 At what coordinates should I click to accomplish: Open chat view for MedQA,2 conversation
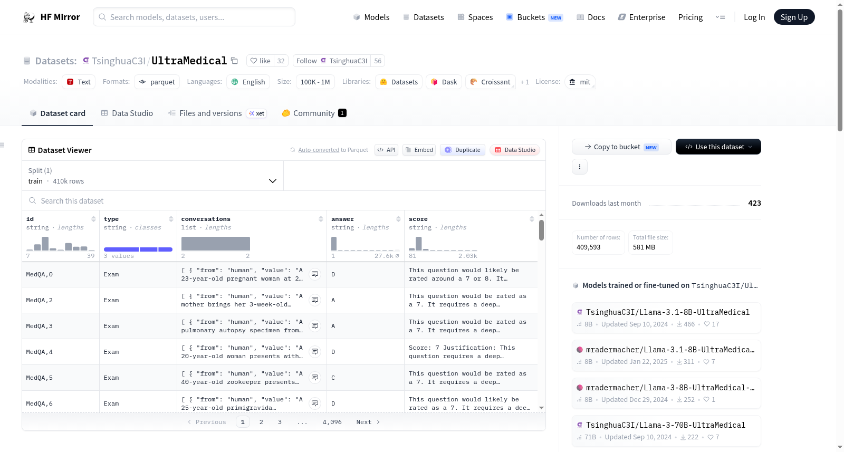click(315, 300)
